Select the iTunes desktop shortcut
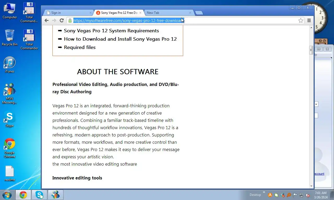334x200 pixels. (x=10, y=65)
